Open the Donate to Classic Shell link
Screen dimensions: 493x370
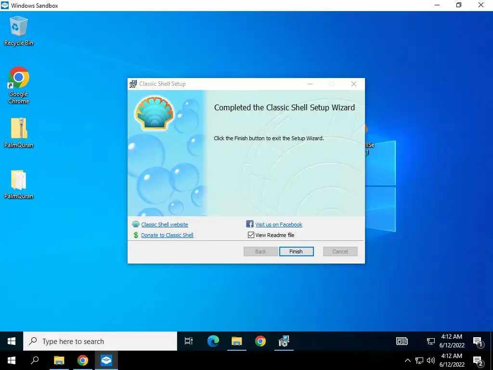(x=167, y=235)
